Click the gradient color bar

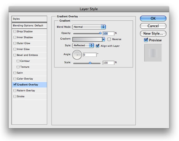click(87, 39)
